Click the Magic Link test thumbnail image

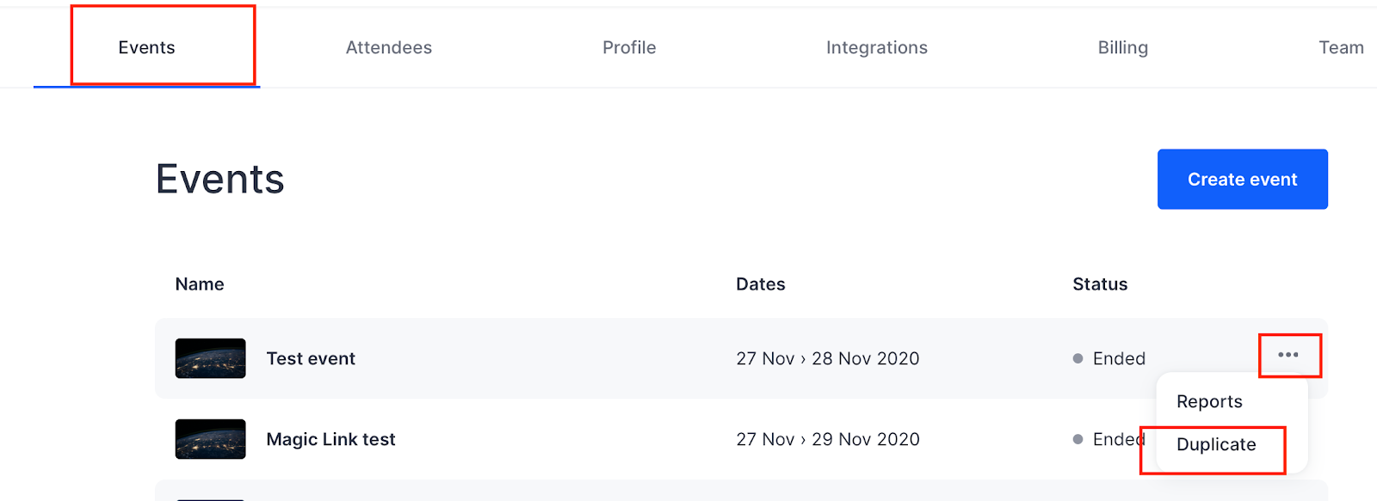(210, 439)
